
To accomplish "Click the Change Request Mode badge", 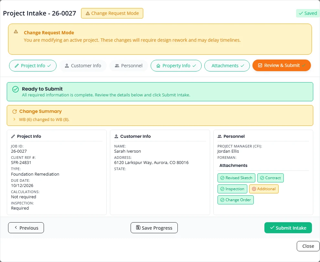I will click(112, 13).
